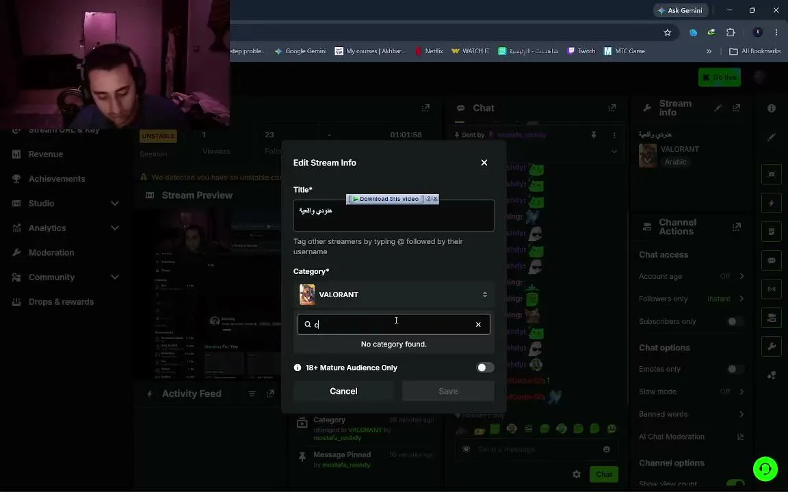This screenshot has width=788, height=492.
Task: Send message with the Chat button
Action: point(603,474)
